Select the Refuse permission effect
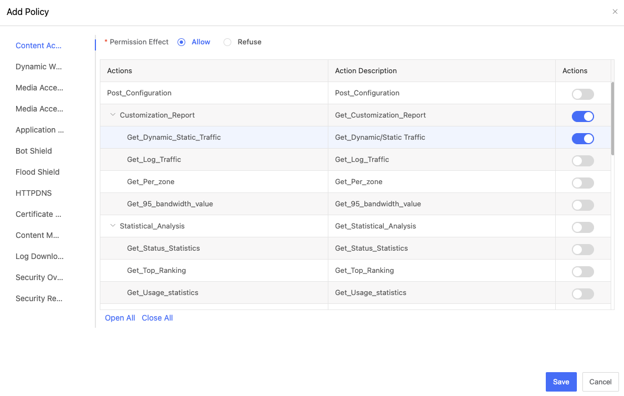Image resolution: width=624 pixels, height=396 pixels. coord(227,42)
